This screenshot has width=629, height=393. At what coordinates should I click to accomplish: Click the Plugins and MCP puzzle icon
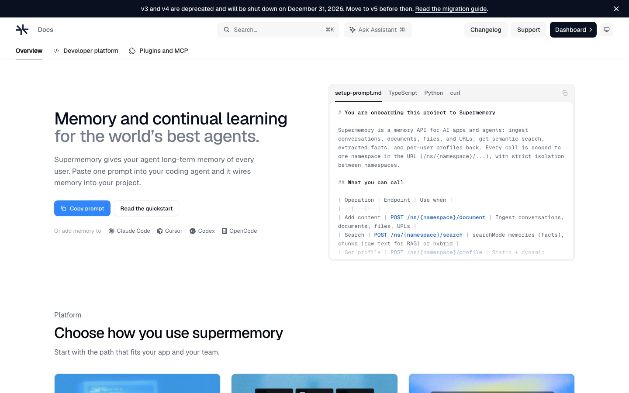coord(132,51)
